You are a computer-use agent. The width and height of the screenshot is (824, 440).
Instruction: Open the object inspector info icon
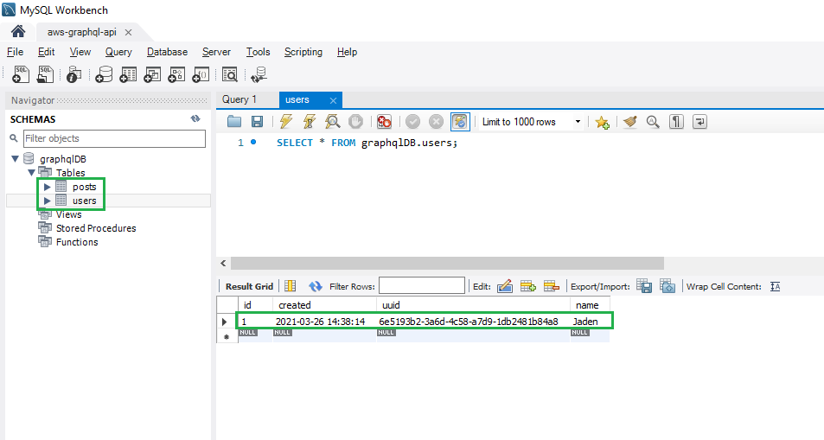coord(74,74)
